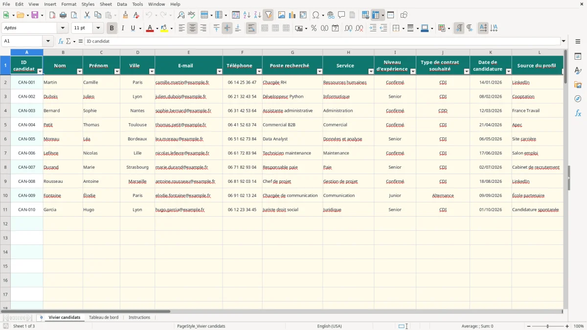587x330 pixels.
Task: Open the Function Wizard fx icon
Action: (x=61, y=42)
